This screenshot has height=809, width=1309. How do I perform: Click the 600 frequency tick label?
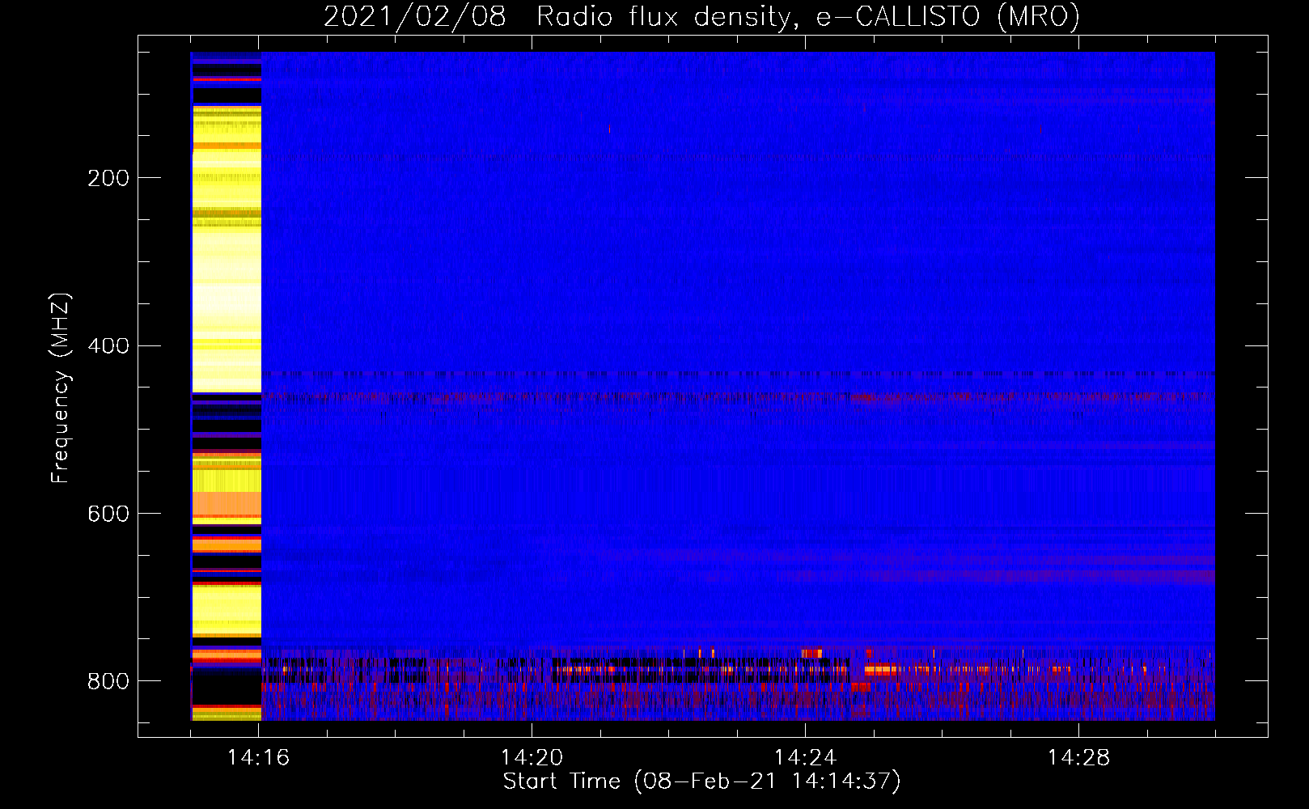tap(108, 515)
